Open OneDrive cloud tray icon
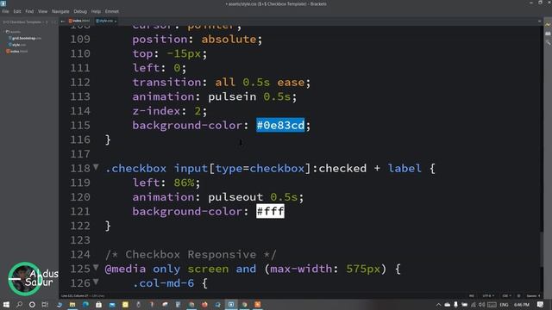Image resolution: width=552 pixels, height=310 pixels. tap(447, 305)
